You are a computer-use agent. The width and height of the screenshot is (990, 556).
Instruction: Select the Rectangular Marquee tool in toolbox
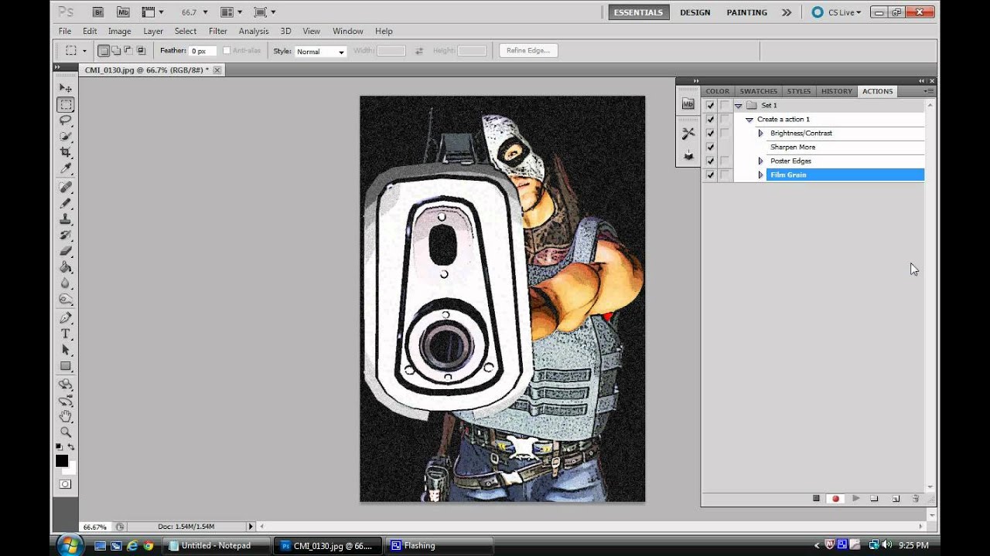click(66, 104)
